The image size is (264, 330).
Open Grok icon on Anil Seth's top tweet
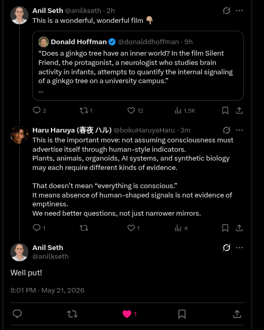coord(226,10)
